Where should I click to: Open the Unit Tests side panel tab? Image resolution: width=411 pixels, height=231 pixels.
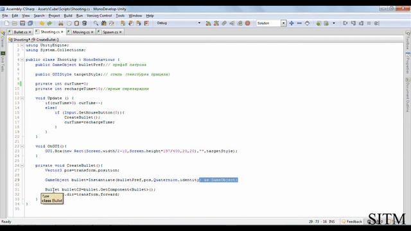(3, 62)
